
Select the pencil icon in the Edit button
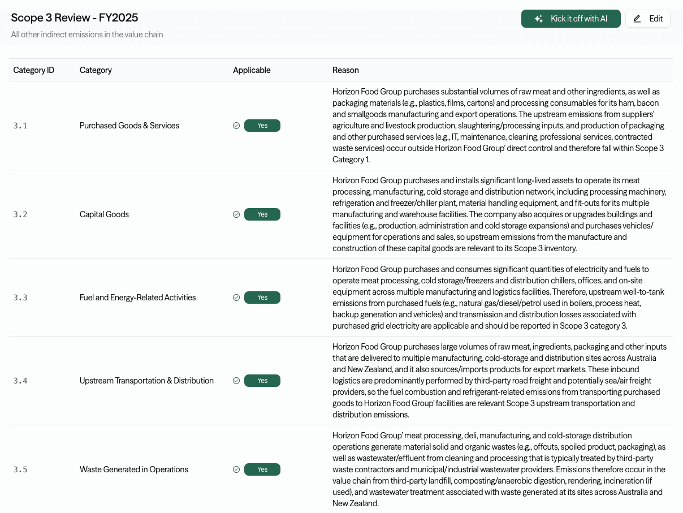(x=637, y=18)
